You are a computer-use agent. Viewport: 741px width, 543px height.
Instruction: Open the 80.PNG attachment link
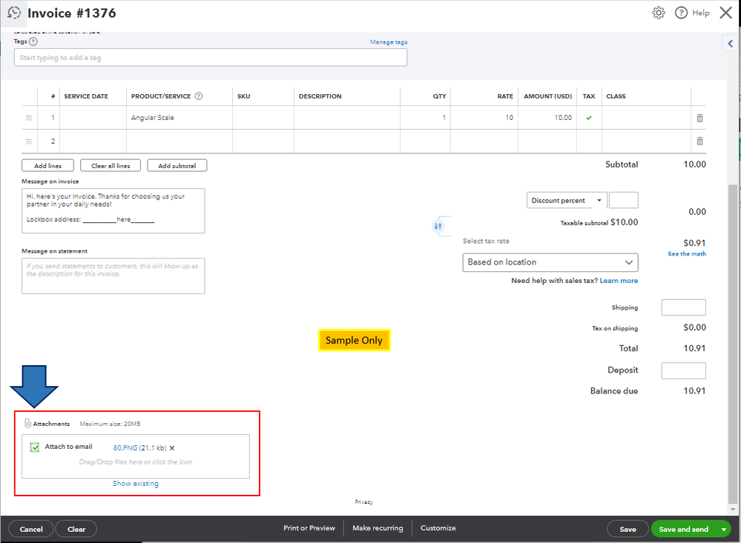125,447
